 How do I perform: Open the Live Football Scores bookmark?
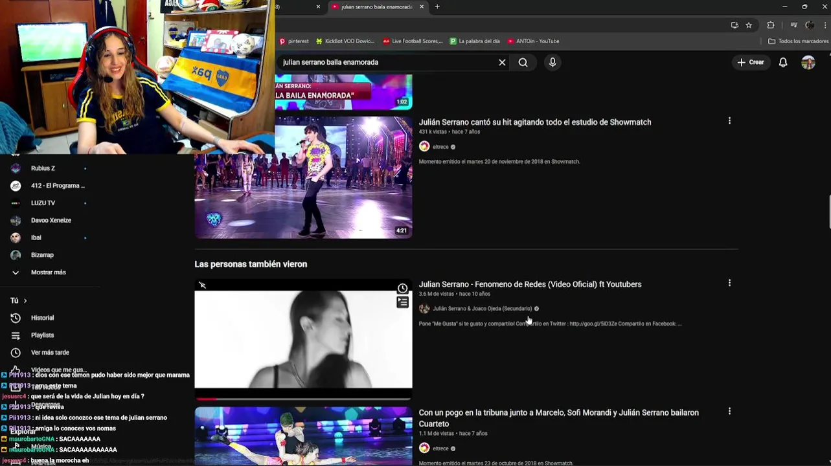point(413,41)
